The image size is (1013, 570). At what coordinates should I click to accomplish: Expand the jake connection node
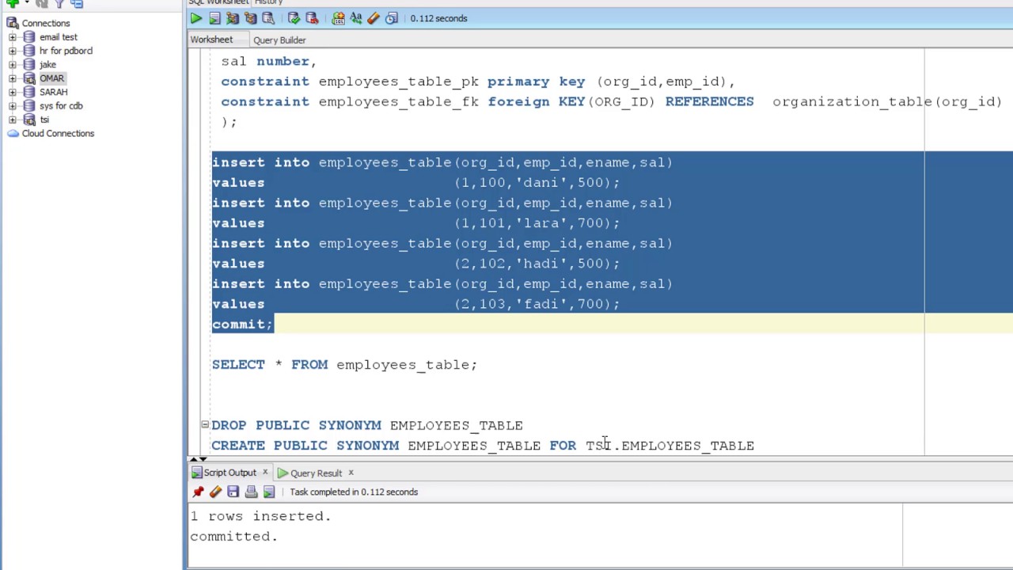(x=13, y=64)
